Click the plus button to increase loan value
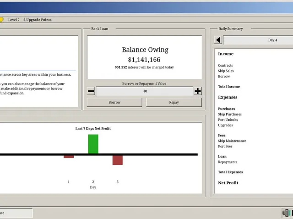 pos(198,91)
